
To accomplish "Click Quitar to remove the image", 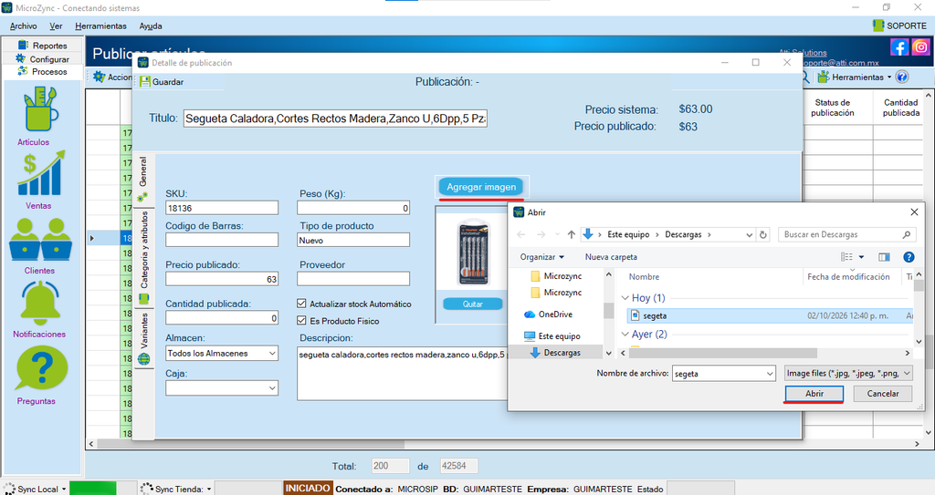I will tap(473, 304).
